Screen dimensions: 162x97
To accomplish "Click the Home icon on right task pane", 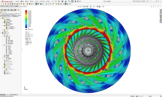I will pos(161,10).
